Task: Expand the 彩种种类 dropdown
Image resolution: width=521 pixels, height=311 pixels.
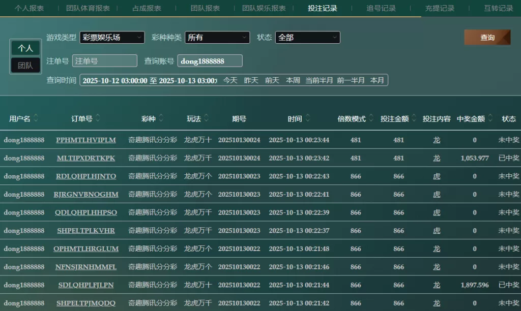Action: [x=217, y=38]
